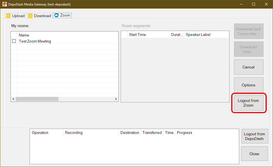Select the Zoom tab
This screenshot has width=273, height=167.
point(62,15)
